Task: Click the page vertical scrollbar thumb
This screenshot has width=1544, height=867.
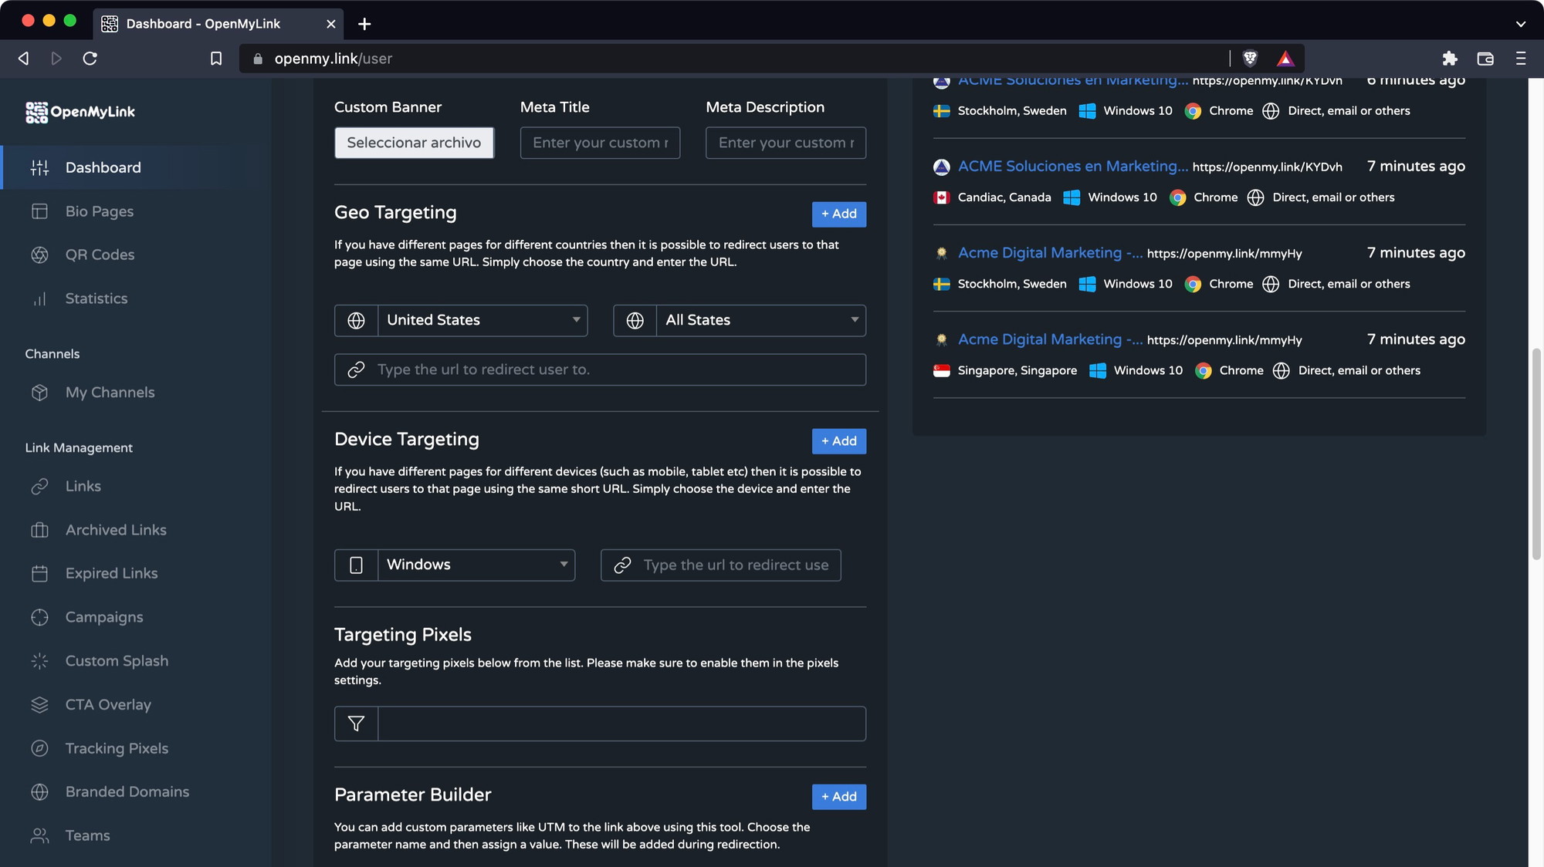Action: tap(1536, 454)
